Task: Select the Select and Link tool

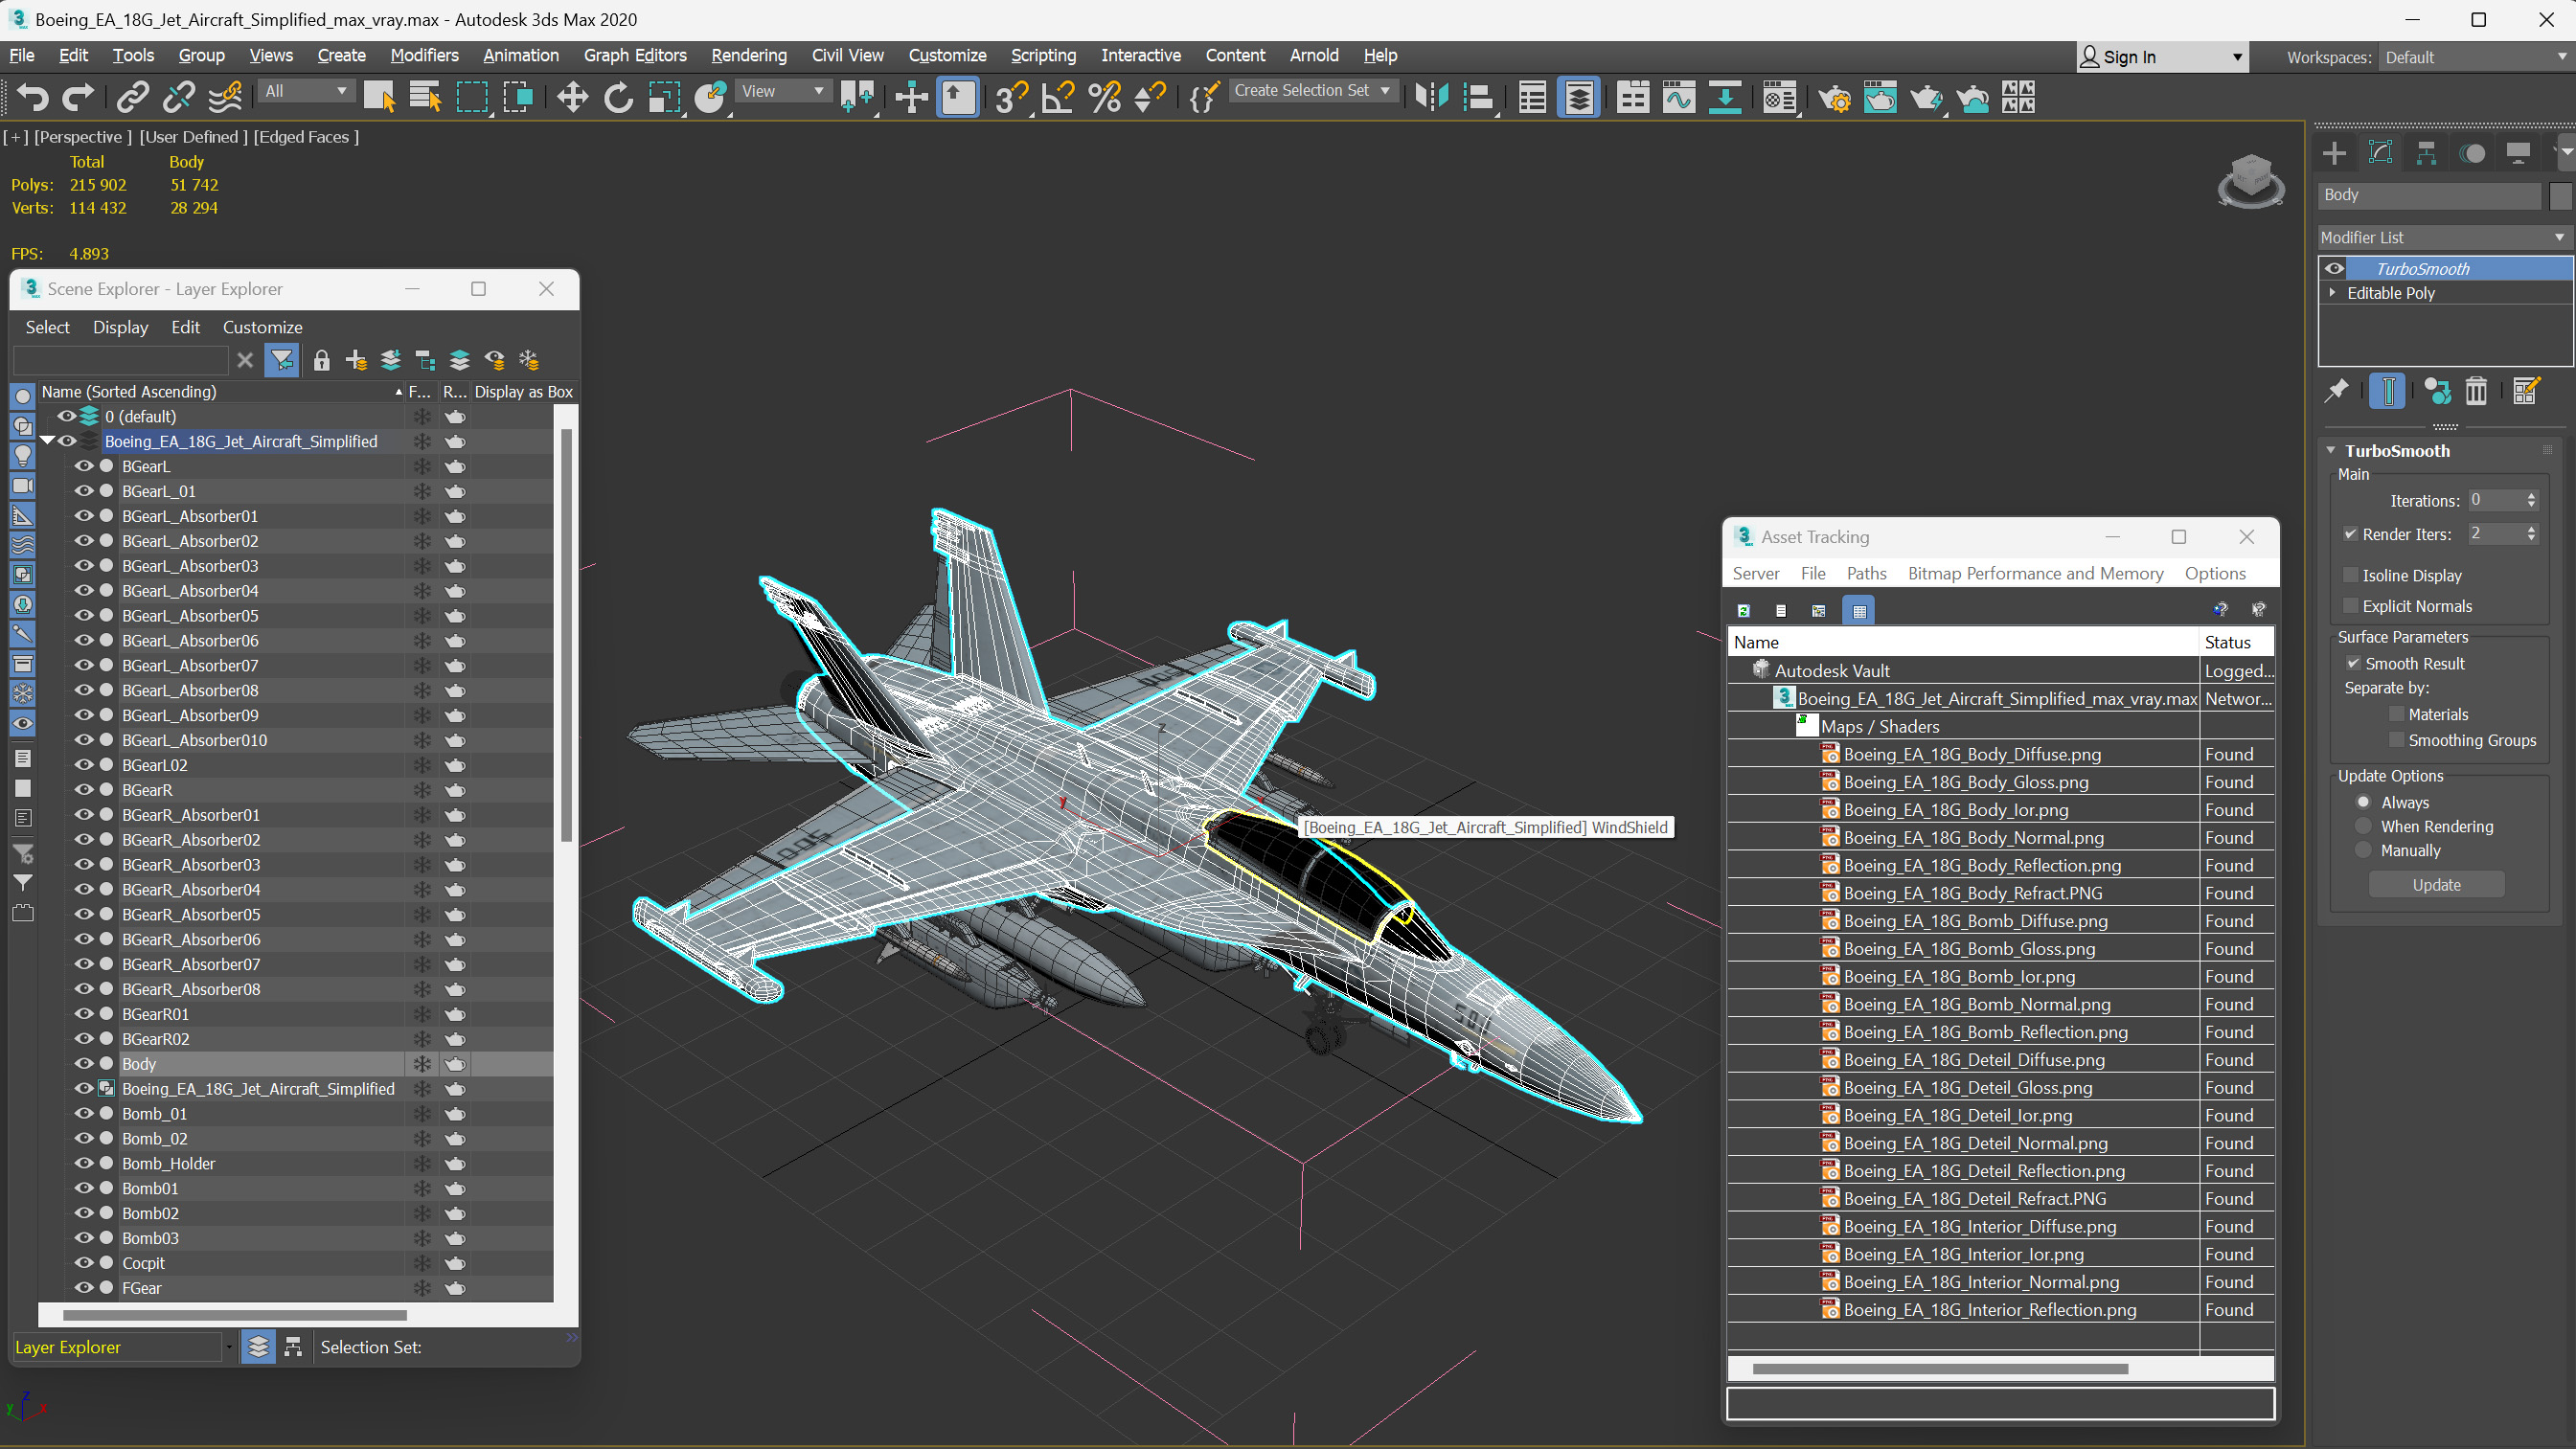Action: (x=132, y=97)
